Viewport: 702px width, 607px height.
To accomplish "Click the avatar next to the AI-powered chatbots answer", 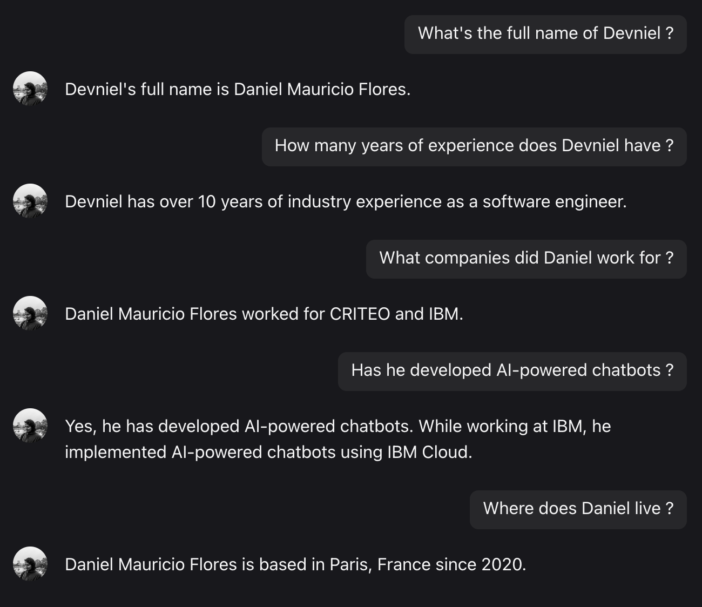I will coord(30,426).
